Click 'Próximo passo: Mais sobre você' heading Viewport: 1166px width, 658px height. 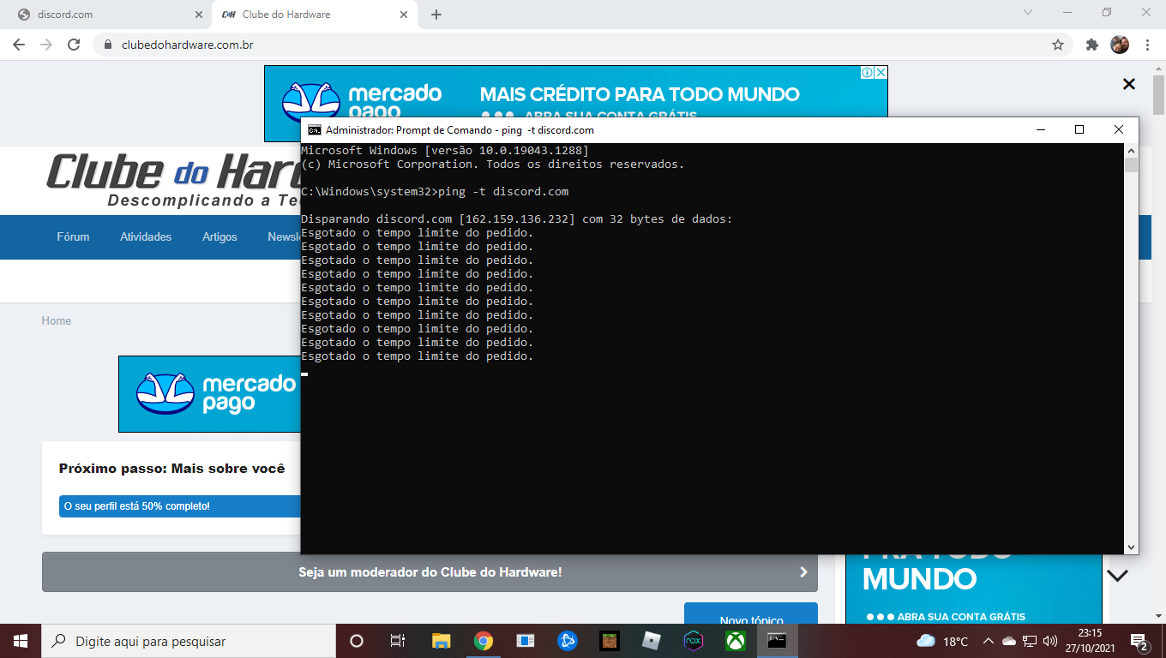pos(171,469)
